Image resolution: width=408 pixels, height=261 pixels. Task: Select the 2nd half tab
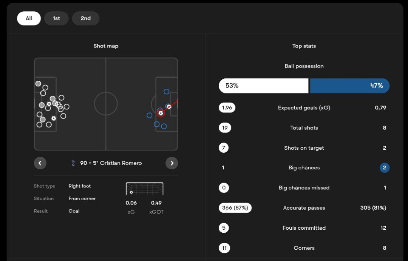click(86, 18)
